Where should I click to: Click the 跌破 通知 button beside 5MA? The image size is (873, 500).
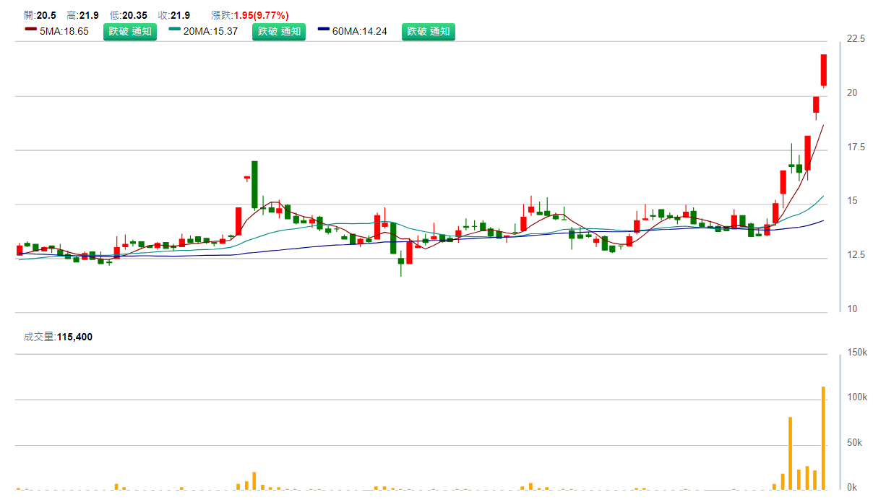(x=130, y=31)
